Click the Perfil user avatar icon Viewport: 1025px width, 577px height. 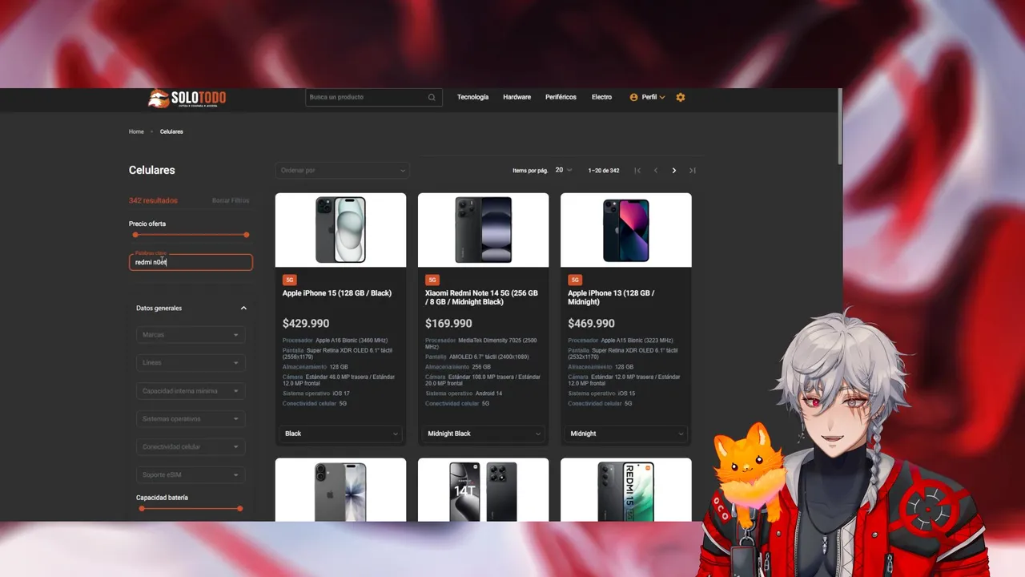click(x=634, y=97)
